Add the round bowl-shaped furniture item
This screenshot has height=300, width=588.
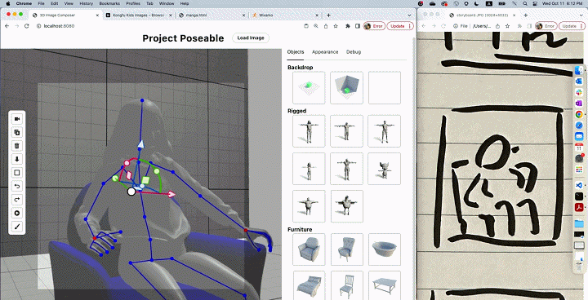click(x=385, y=249)
